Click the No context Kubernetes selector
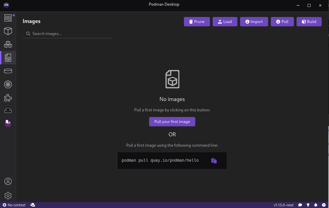329x208 pixels. coord(14,205)
